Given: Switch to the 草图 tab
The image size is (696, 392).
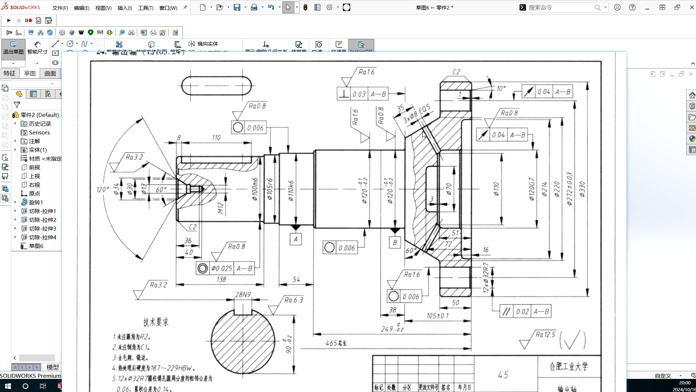Looking at the screenshot, I should [30, 73].
